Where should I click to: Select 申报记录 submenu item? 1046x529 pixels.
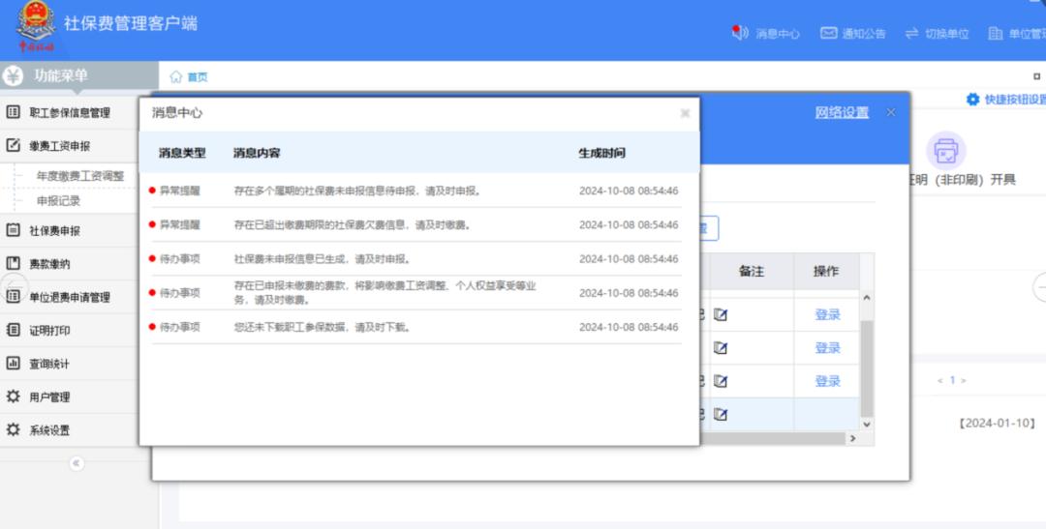pos(58,200)
